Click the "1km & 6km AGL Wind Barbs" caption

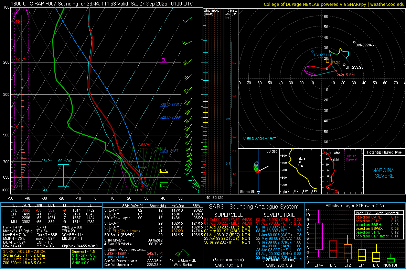point(183,262)
